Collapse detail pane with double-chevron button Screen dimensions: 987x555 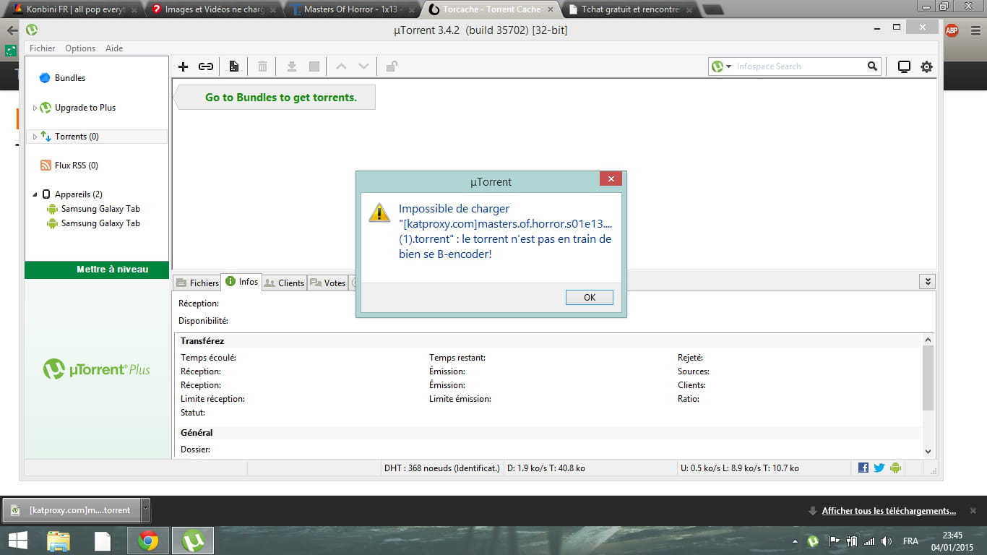[x=928, y=282]
